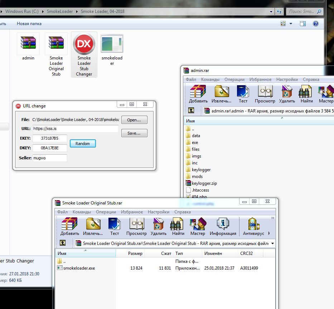The image size is (334, 309).
Task: Select smokeloader.exe in Original Stub.rar list
Action: click(76, 268)
